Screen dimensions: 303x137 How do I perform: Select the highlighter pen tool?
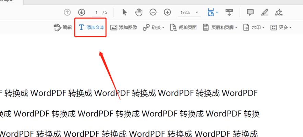(x=265, y=12)
